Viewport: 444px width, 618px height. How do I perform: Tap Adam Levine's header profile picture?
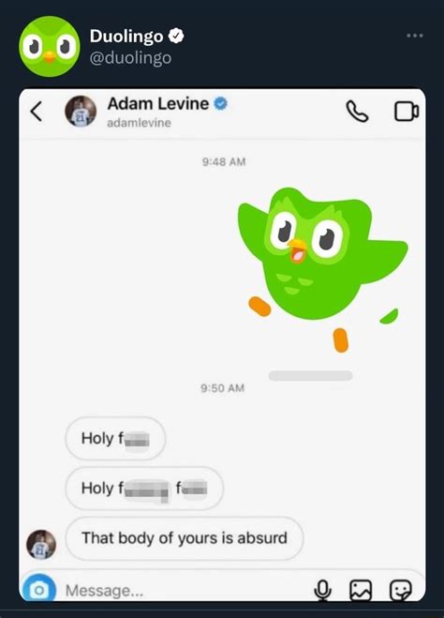pos(81,112)
